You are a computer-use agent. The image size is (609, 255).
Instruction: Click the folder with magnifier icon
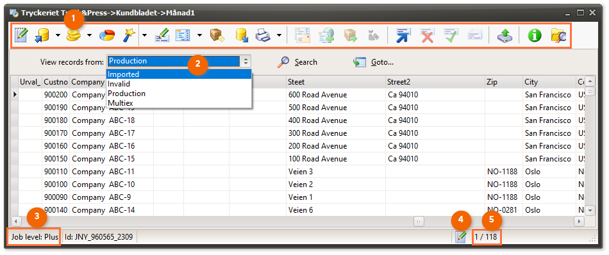pos(558,36)
